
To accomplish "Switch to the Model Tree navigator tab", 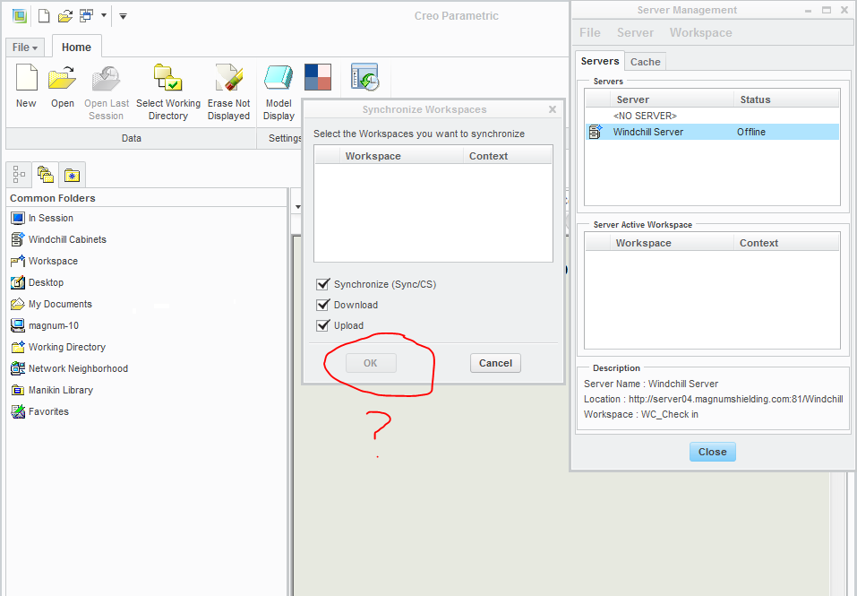I will tap(19, 175).
